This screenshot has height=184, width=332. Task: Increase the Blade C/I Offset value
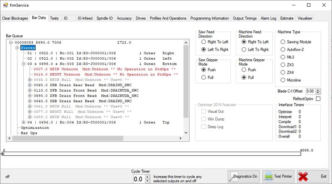318,90
